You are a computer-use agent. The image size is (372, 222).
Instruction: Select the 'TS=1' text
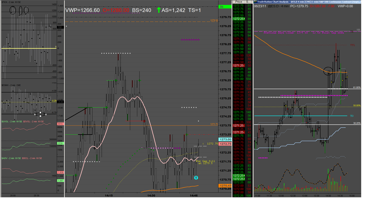pyautogui.click(x=195, y=10)
